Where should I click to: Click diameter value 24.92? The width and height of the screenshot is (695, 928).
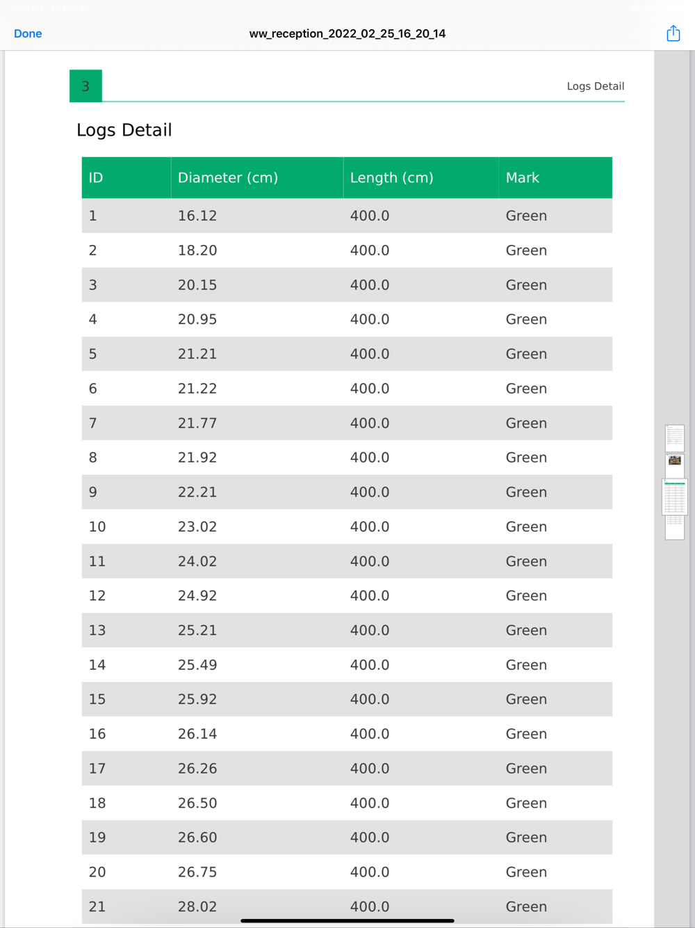(x=197, y=596)
